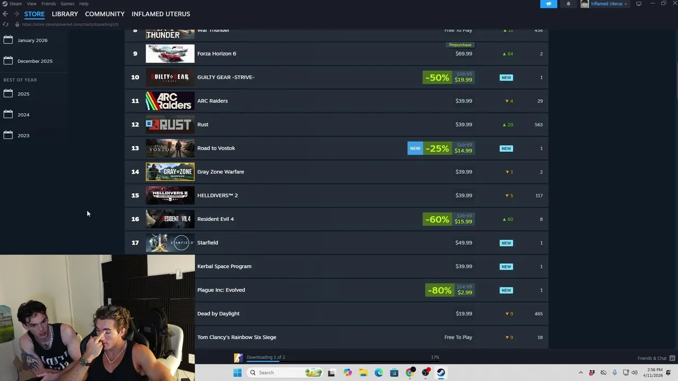Open Microsoft Store from the taskbar

(x=394, y=373)
